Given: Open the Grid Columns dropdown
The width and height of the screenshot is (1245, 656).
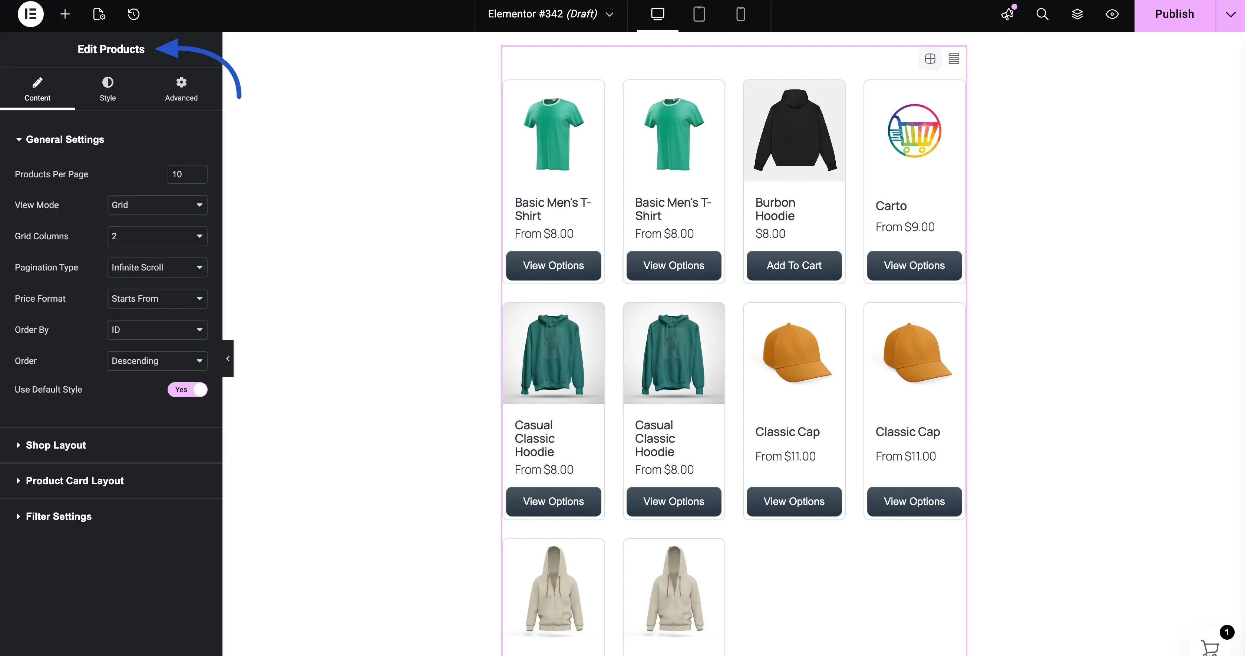Looking at the screenshot, I should 156,236.
